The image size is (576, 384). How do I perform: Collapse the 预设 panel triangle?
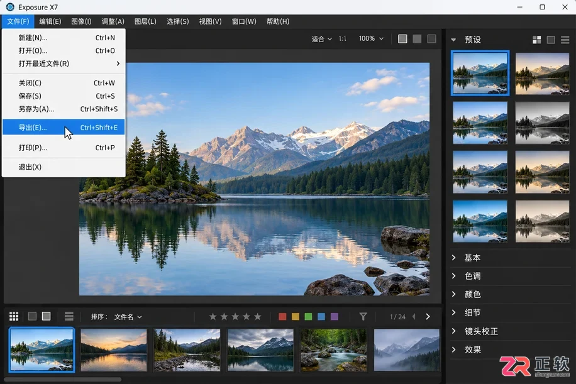click(453, 40)
